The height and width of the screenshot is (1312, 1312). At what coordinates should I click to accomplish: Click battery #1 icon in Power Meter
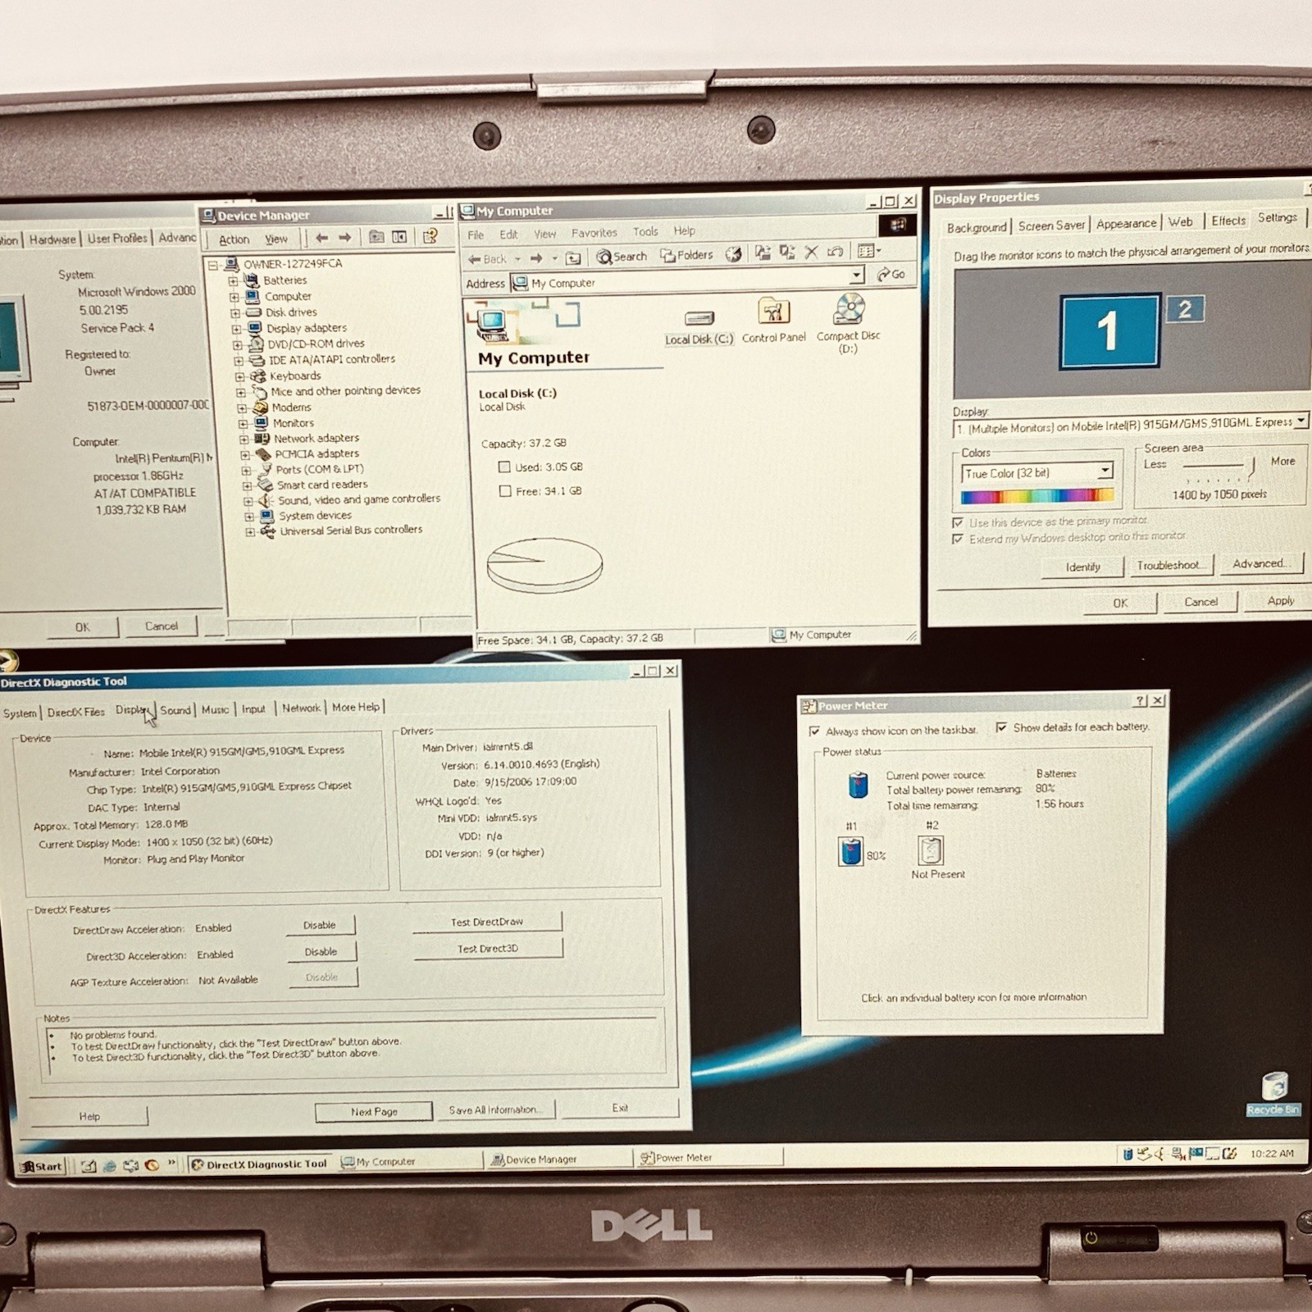pos(851,851)
